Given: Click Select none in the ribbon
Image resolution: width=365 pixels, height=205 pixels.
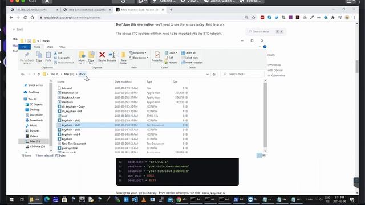Looking at the screenshot, I should 190,58.
